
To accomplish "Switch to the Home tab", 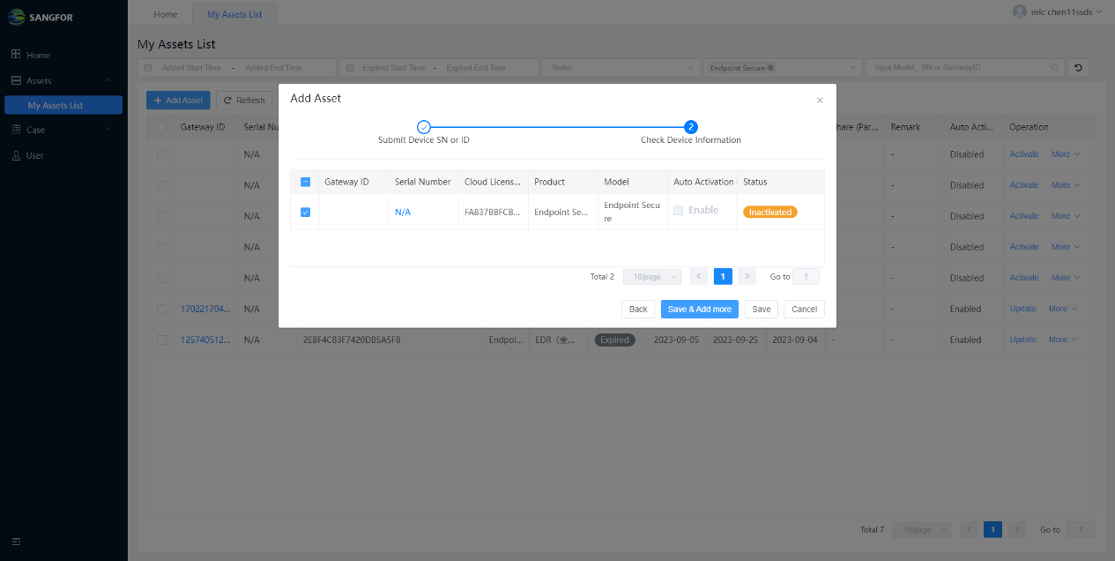I will click(166, 14).
